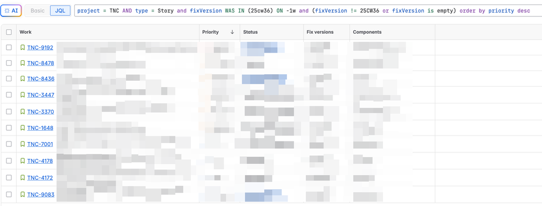
Task: Click the Story type icon for TNC-7001
Action: point(22,144)
